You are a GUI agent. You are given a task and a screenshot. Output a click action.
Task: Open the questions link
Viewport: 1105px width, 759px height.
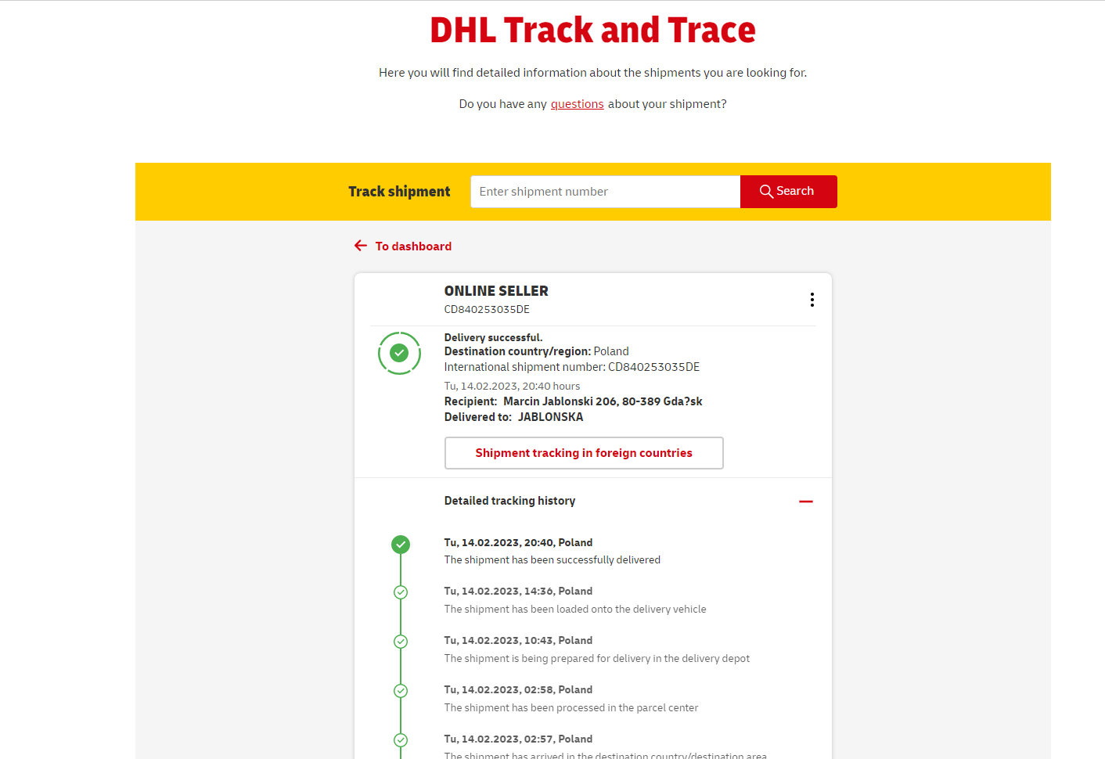577,104
